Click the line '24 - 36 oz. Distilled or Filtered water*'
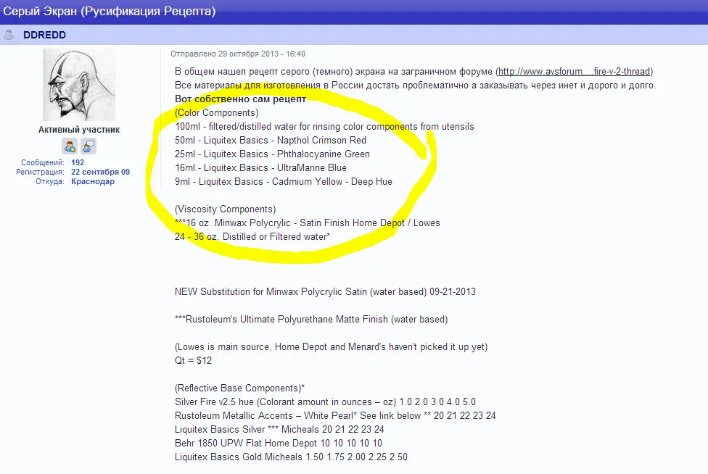 click(x=252, y=236)
